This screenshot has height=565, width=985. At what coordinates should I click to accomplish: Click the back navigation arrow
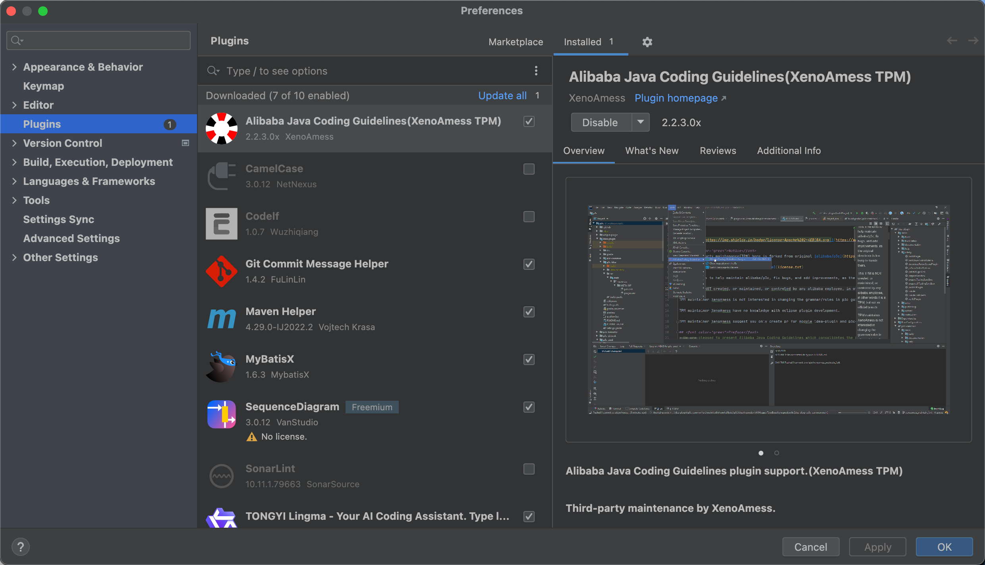click(952, 41)
